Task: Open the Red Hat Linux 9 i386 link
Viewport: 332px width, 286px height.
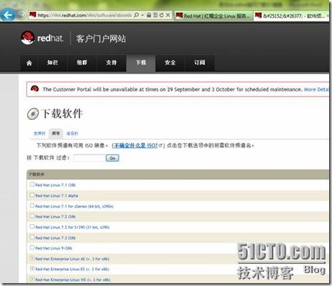Action: [x=54, y=248]
